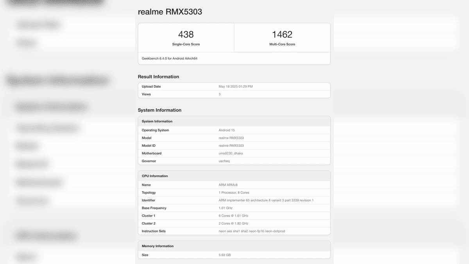
Task: Click the Operating System label
Action: tap(156, 130)
